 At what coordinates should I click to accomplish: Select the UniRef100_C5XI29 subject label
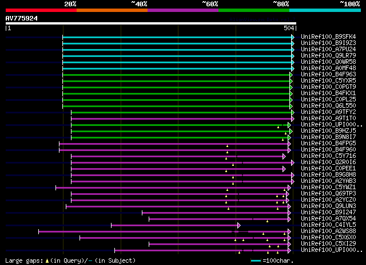(x=328, y=244)
